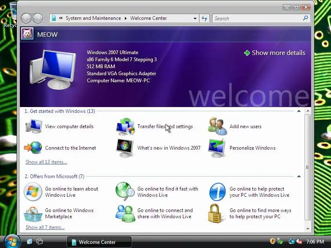Screen dimensions: 331x248
Task: Click '2. Offers from Microsoft (7)' heading
Action: [x=55, y=176]
